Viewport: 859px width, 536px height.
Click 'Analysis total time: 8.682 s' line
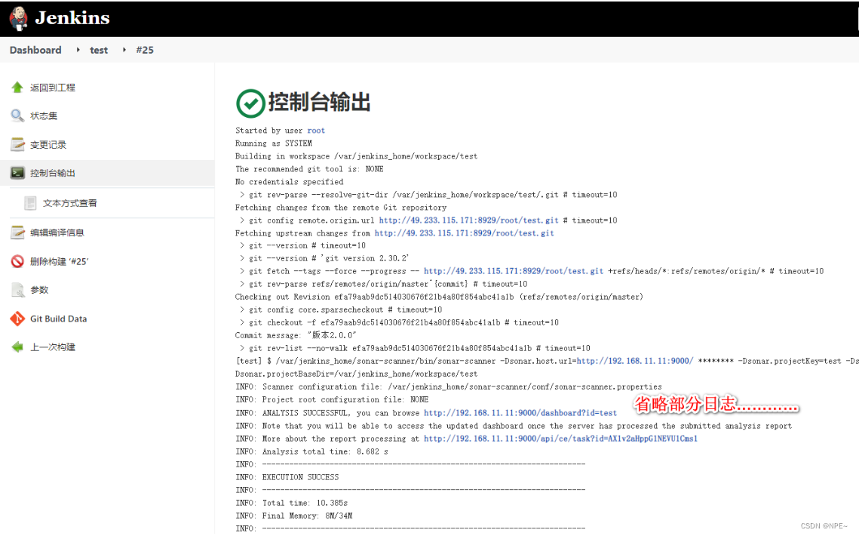coord(311,451)
